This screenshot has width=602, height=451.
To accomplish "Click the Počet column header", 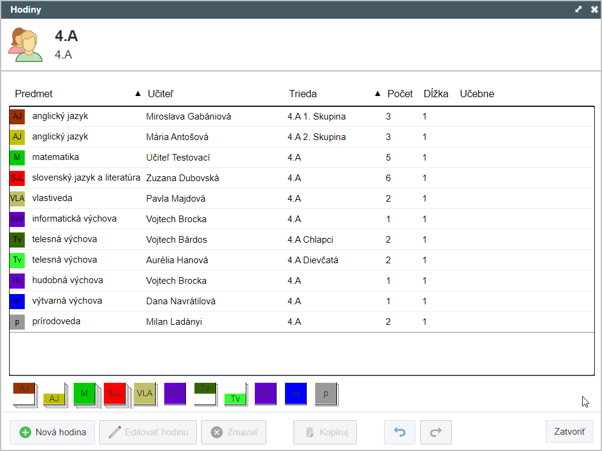I will pos(400,94).
